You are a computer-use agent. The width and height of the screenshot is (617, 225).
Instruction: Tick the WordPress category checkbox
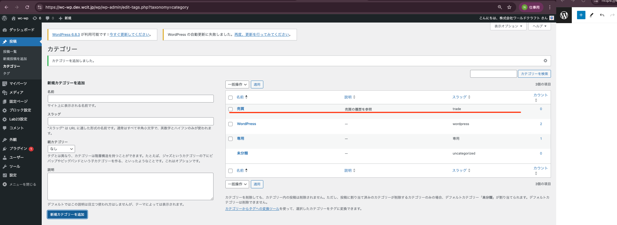pos(231,124)
